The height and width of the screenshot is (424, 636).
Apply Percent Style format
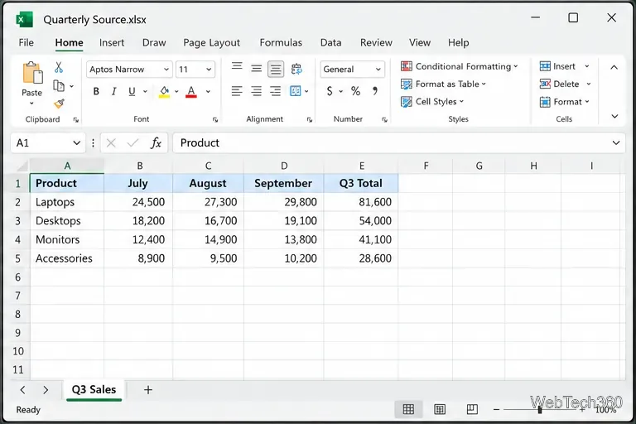pos(356,91)
